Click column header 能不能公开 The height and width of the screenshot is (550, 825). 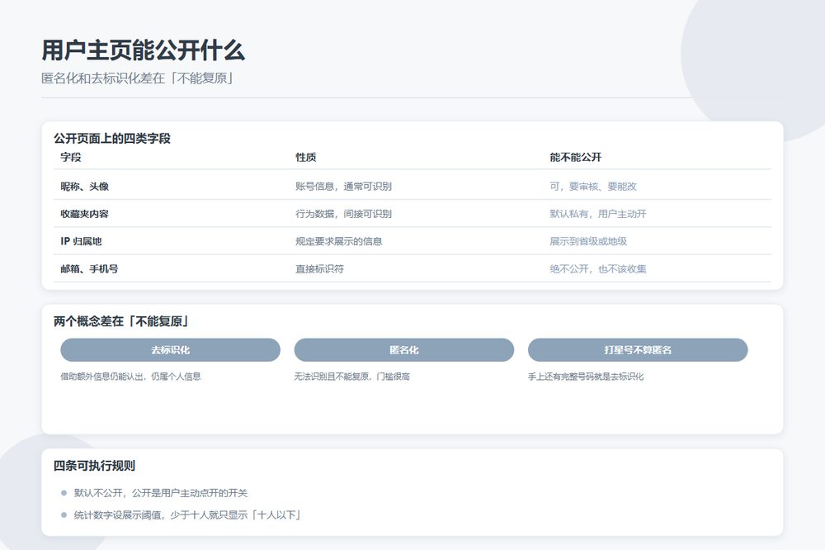[x=576, y=157]
